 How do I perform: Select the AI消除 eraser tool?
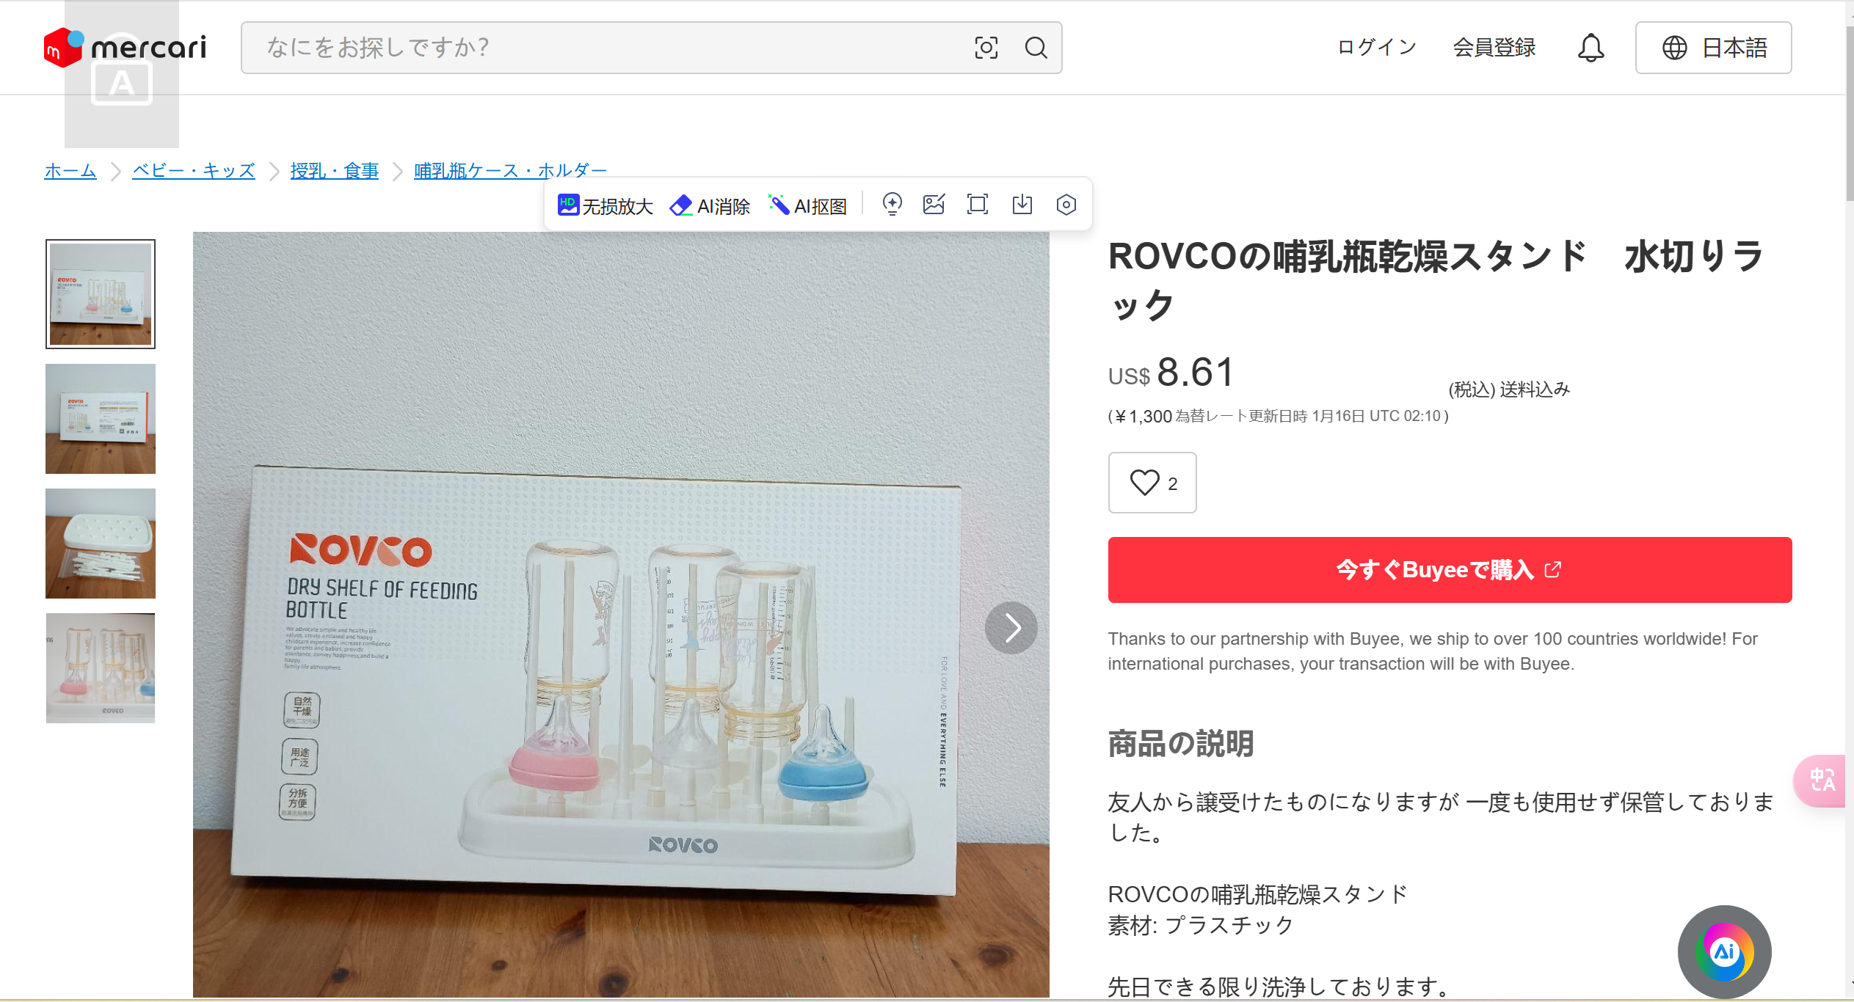pos(710,205)
